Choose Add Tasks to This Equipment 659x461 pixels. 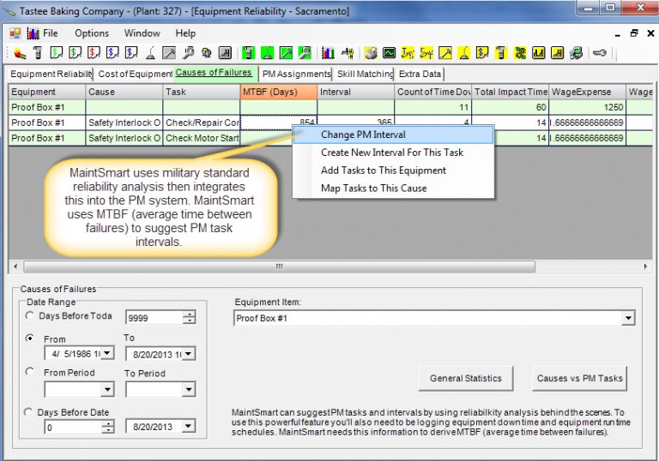[393, 170]
